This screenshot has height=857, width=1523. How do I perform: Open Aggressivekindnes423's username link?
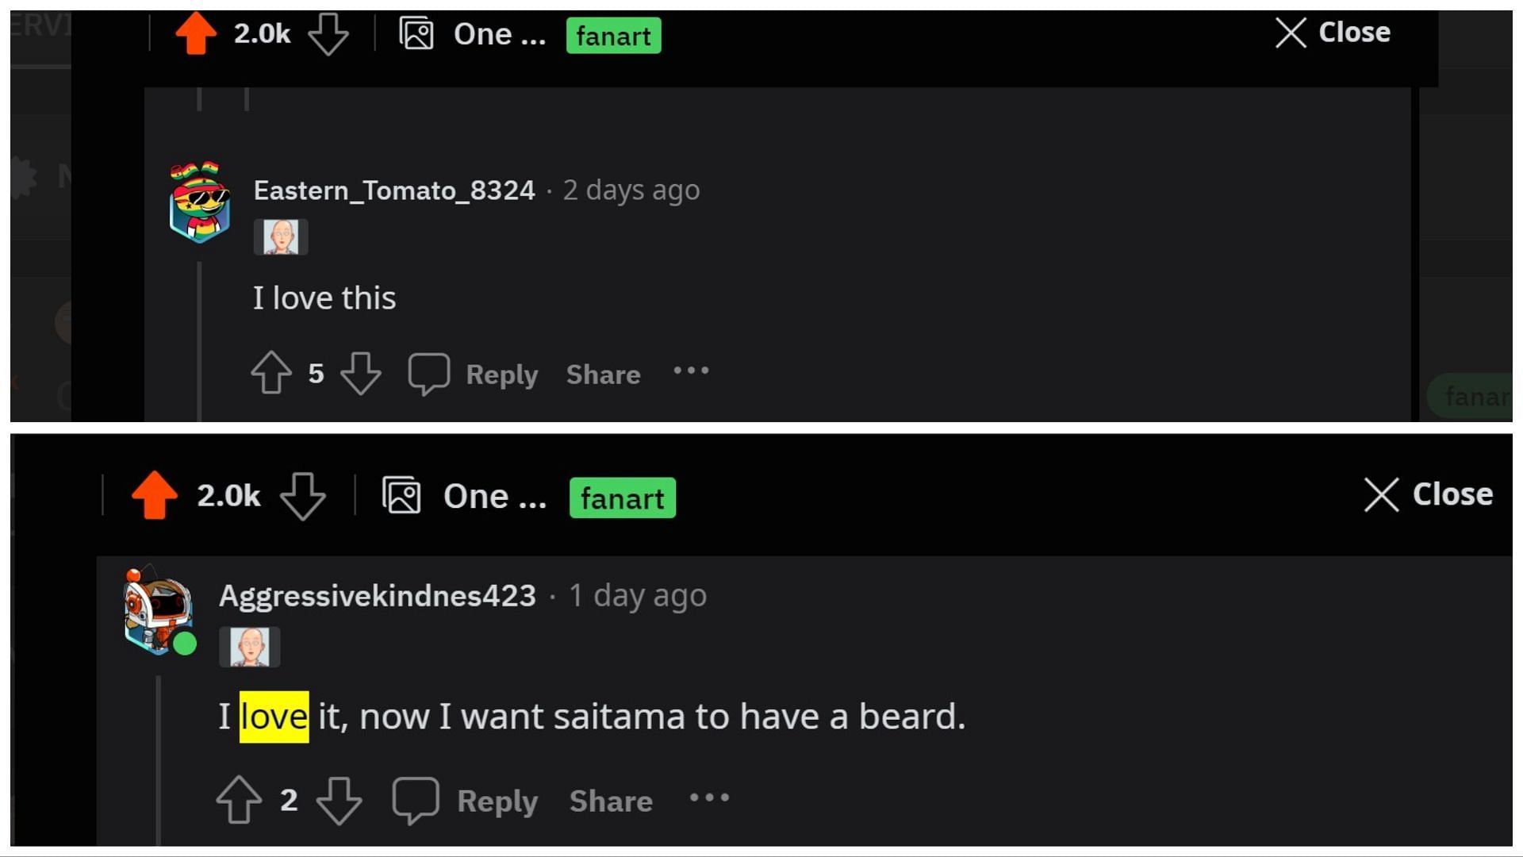pos(378,596)
